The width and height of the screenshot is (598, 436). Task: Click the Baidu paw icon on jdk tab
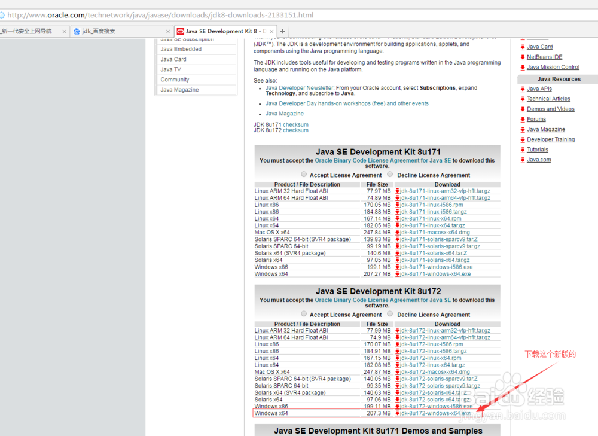77,31
